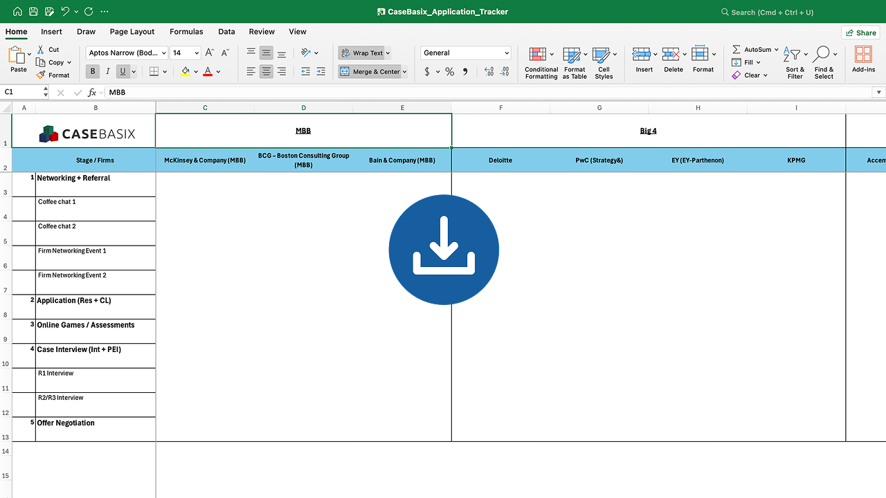
Task: Click the Paste clipboard icon
Action: coord(17,56)
